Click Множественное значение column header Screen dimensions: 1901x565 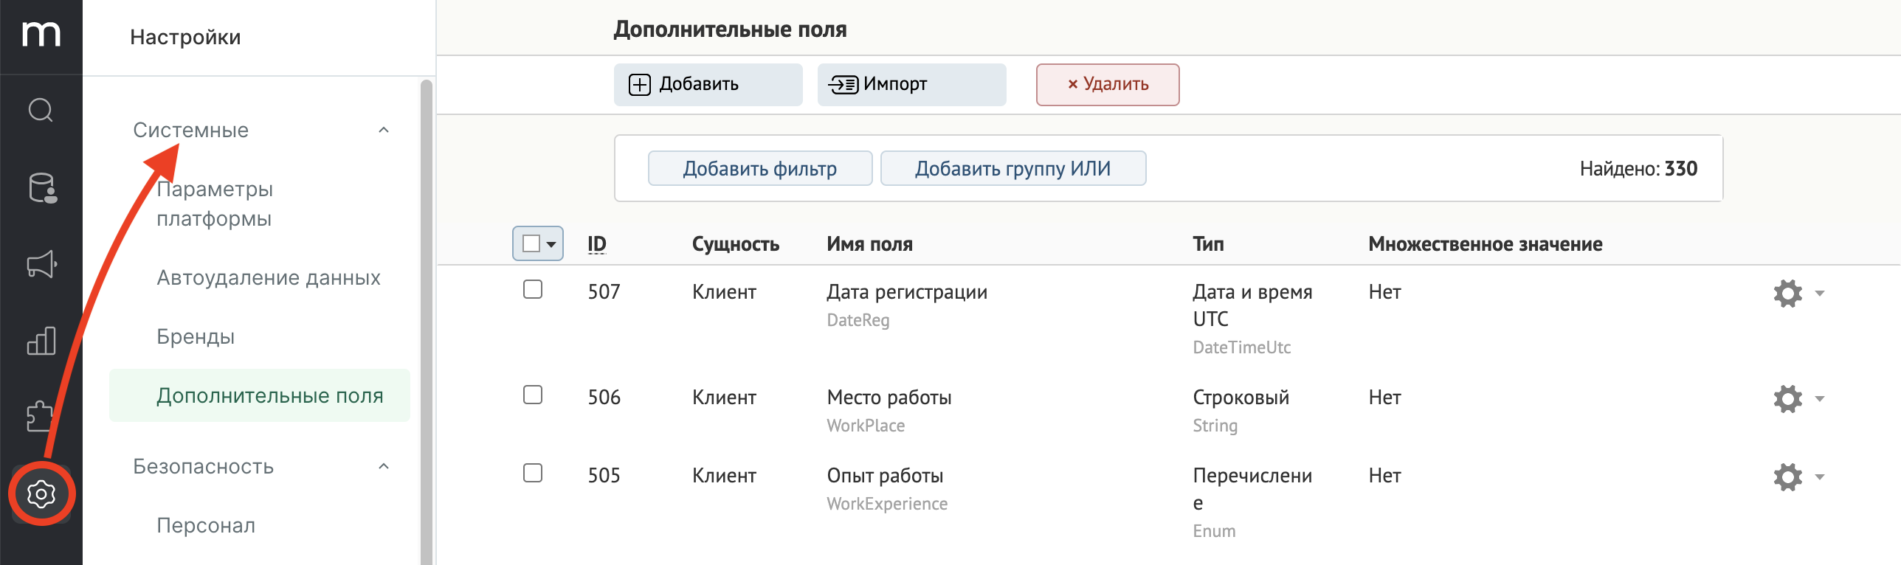1486,244
